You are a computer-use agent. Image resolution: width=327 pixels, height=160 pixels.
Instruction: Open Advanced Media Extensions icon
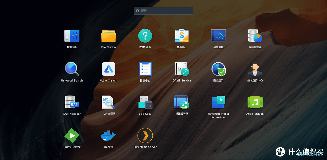click(x=218, y=102)
